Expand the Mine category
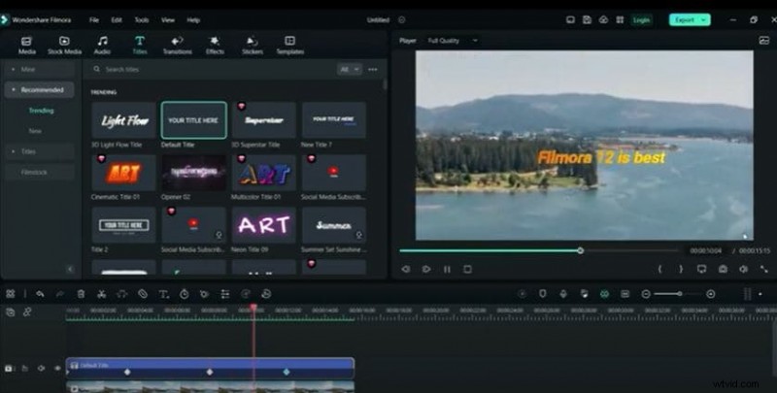 click(40, 69)
